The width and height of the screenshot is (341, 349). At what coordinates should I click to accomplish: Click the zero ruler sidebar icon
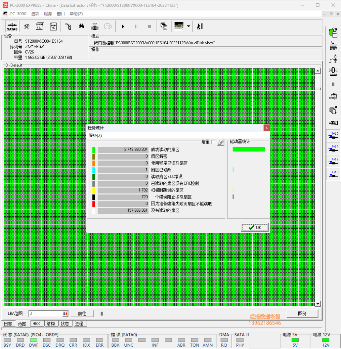[x=333, y=72]
